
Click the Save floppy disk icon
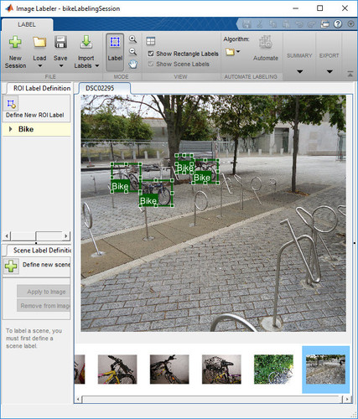click(x=60, y=43)
